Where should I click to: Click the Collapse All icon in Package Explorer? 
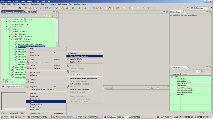pyautogui.click(x=49, y=16)
